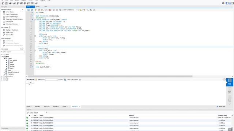Open Status and System Variables

tap(14, 19)
